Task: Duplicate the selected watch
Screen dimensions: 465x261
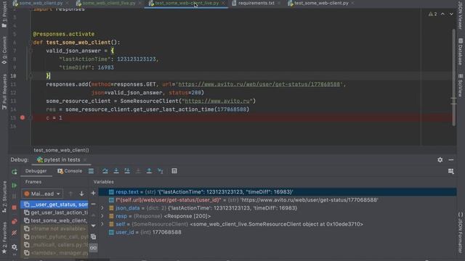Action: coord(93,237)
